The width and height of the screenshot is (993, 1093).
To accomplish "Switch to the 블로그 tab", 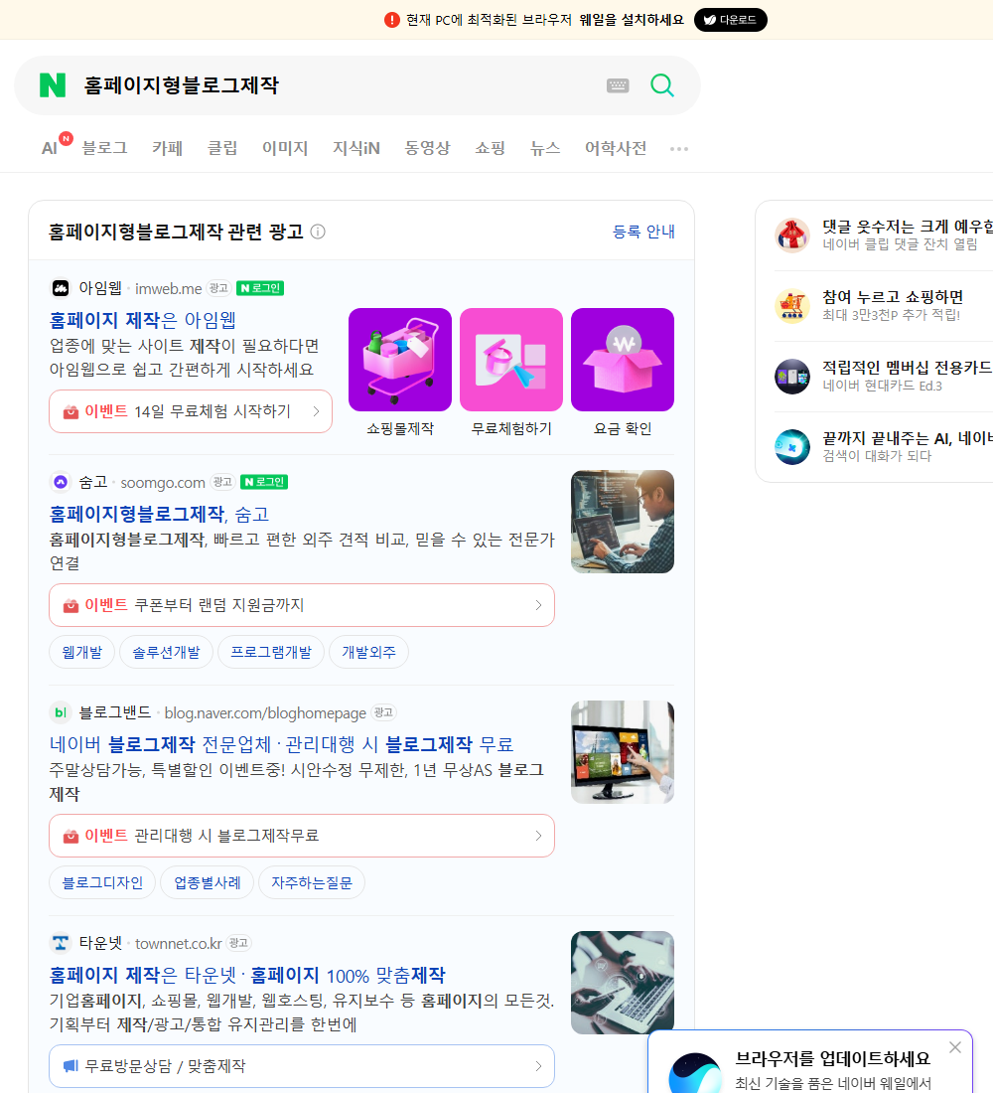I will click(104, 148).
